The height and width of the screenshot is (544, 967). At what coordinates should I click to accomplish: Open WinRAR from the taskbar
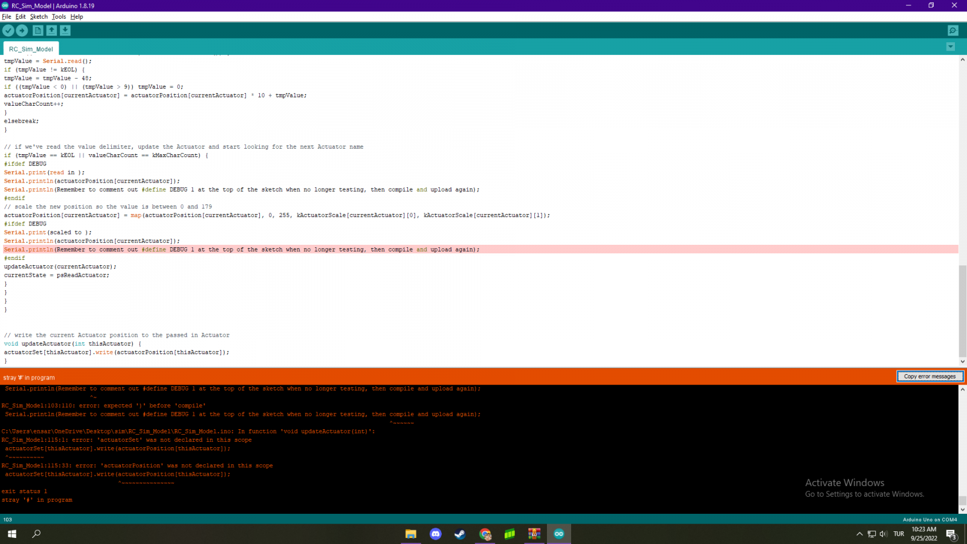pos(534,534)
